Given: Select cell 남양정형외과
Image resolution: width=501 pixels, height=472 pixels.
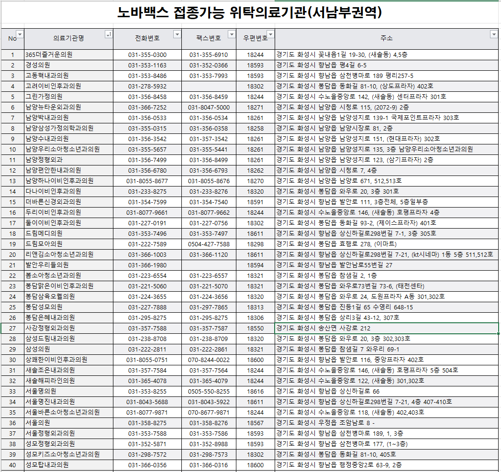Looking at the screenshot, I should click(x=69, y=160).
